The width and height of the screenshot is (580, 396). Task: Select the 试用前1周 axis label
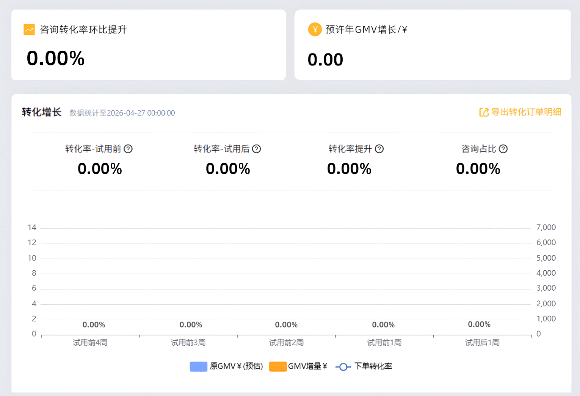pyautogui.click(x=384, y=343)
